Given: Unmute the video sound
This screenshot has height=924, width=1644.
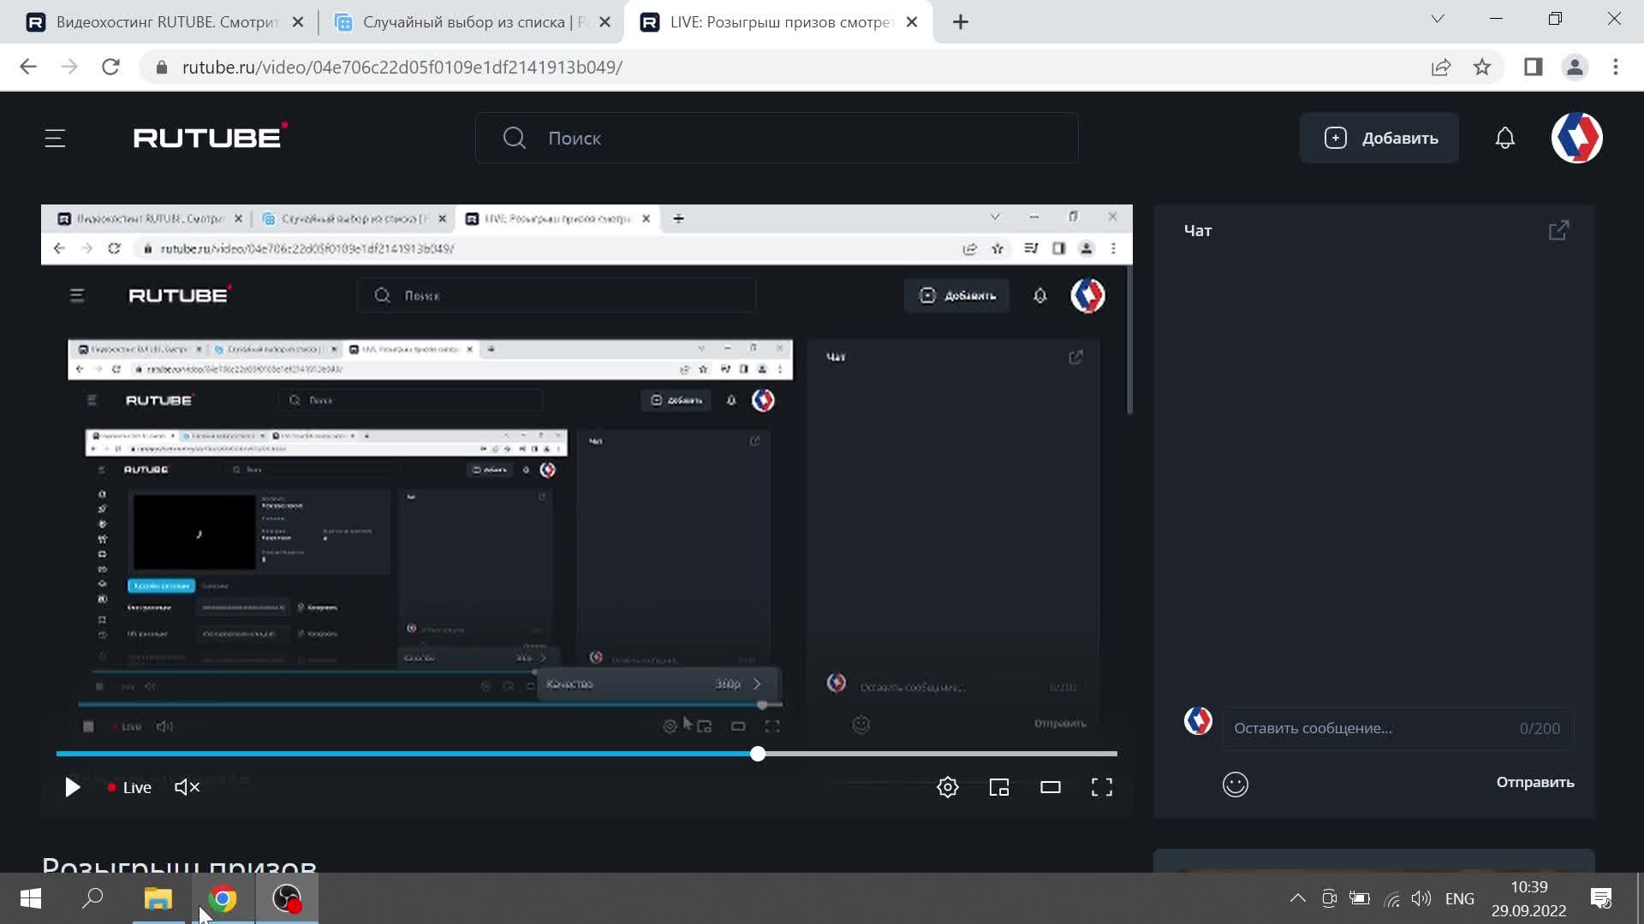Looking at the screenshot, I should pos(187,787).
